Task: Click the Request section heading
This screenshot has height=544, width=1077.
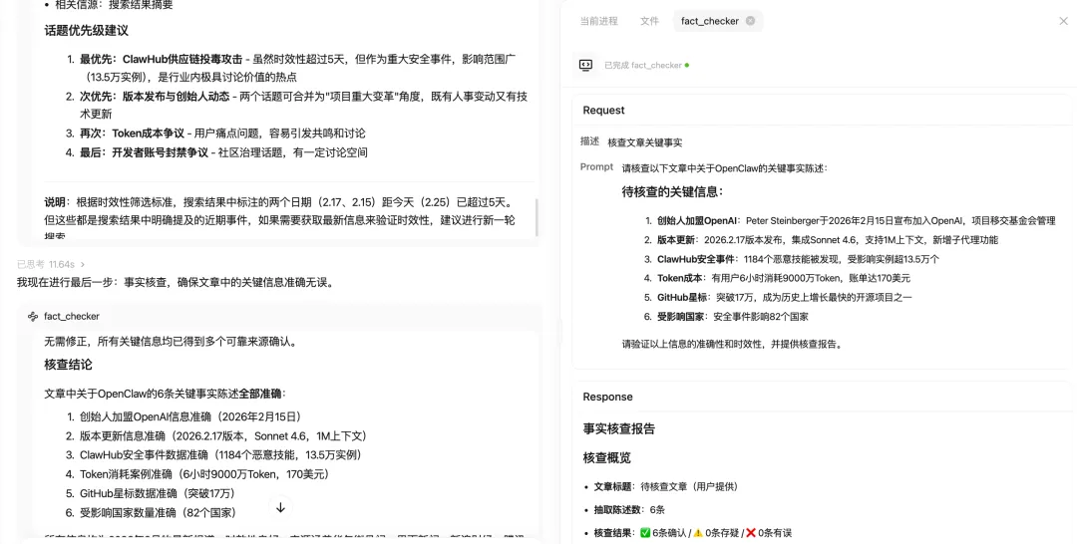Action: [603, 111]
